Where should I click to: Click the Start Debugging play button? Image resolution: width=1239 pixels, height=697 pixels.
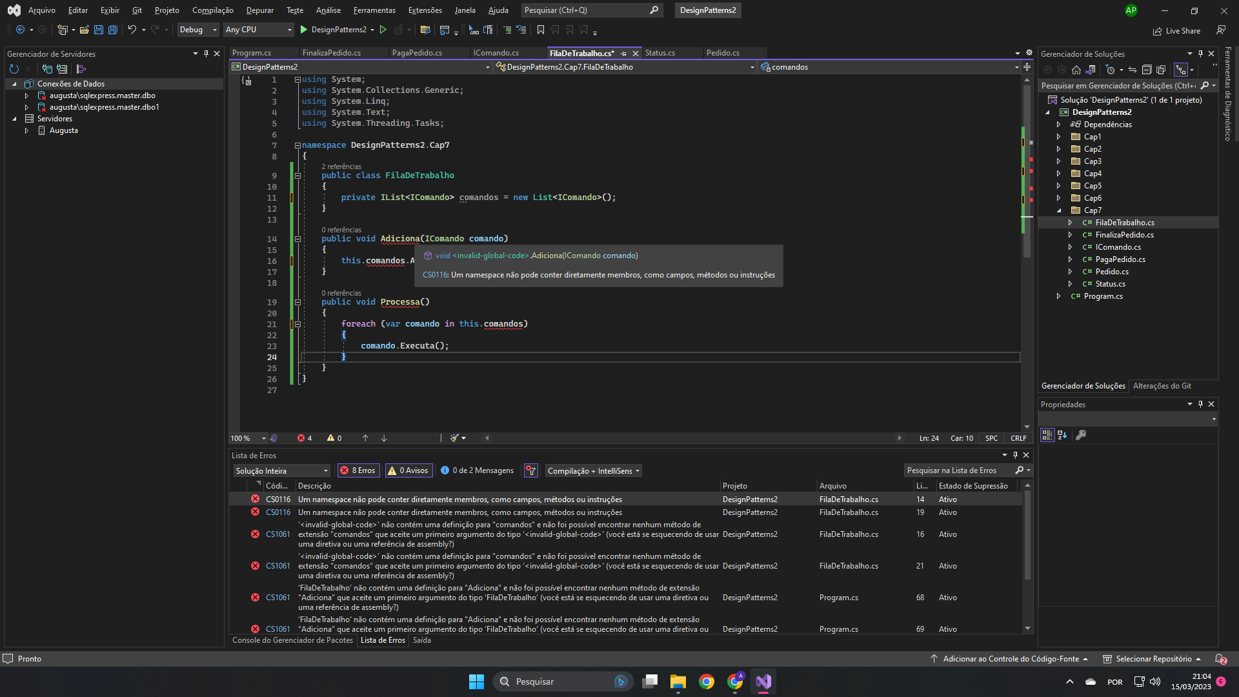click(305, 30)
